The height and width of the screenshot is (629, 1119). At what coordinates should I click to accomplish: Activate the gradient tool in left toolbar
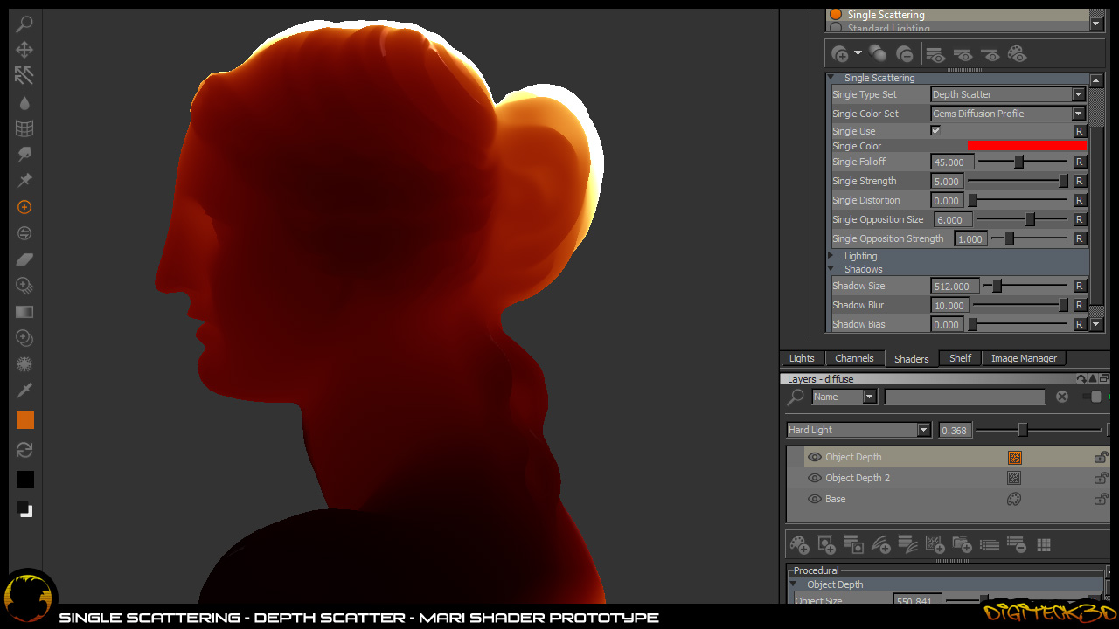pos(24,312)
